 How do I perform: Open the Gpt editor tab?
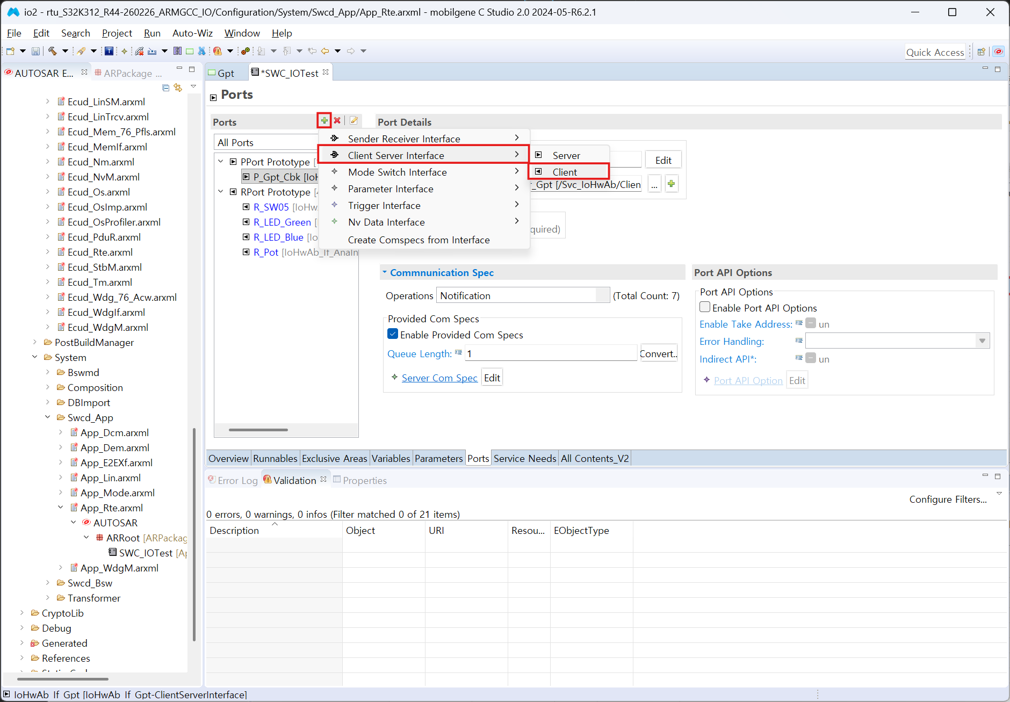pos(226,73)
